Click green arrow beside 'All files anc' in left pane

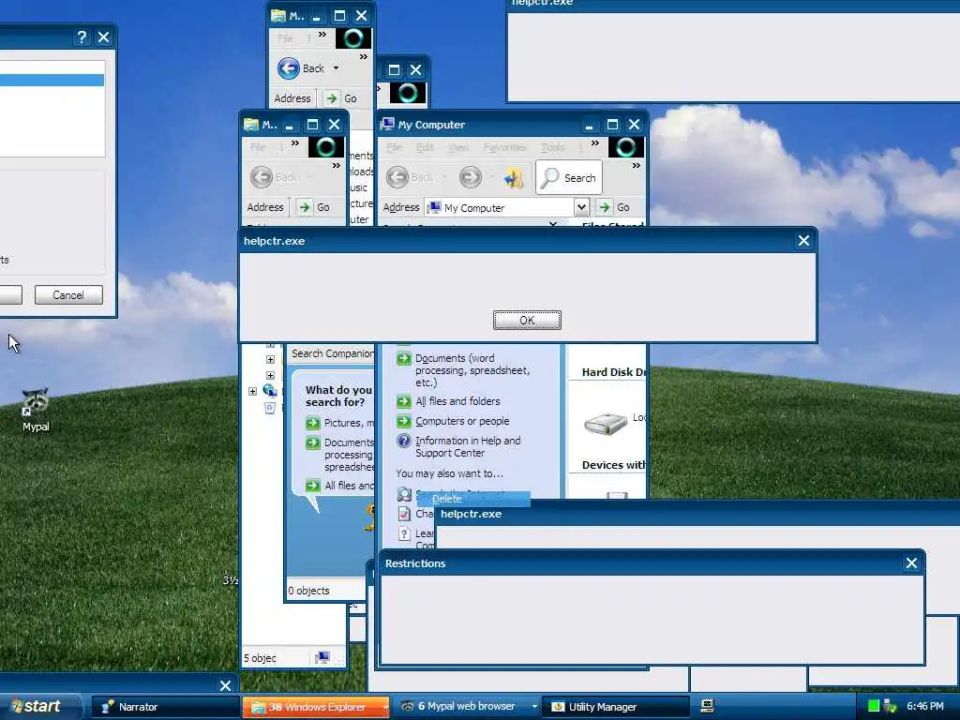coord(313,486)
